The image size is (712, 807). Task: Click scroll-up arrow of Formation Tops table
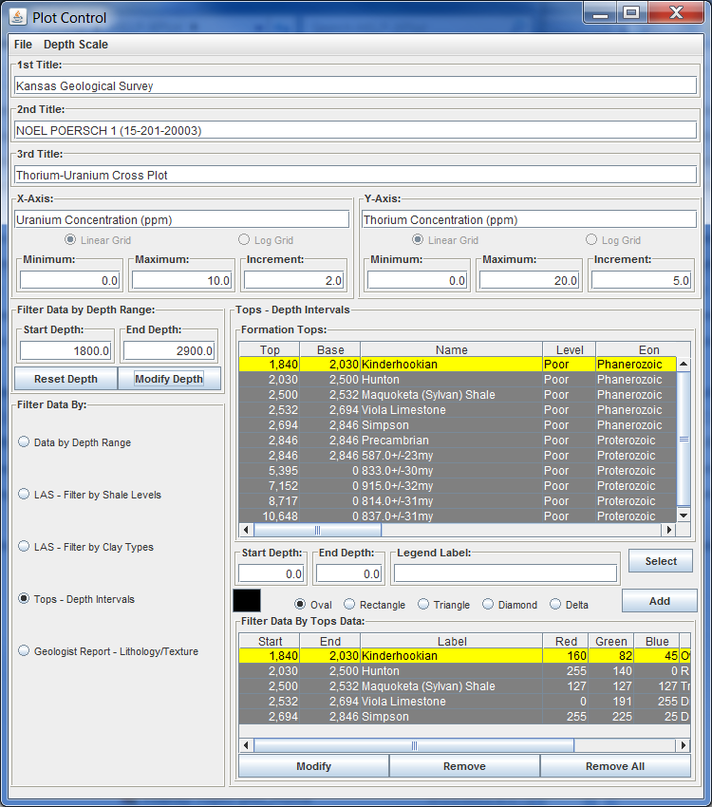click(684, 364)
